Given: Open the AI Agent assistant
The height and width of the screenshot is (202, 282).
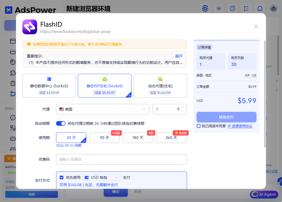Looking at the screenshot, I should pos(264,194).
